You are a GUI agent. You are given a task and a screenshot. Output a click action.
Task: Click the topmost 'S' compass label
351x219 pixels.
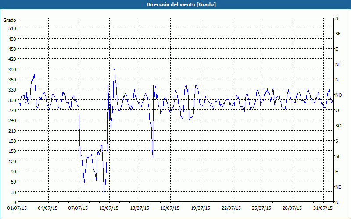pyautogui.click(x=337, y=18)
